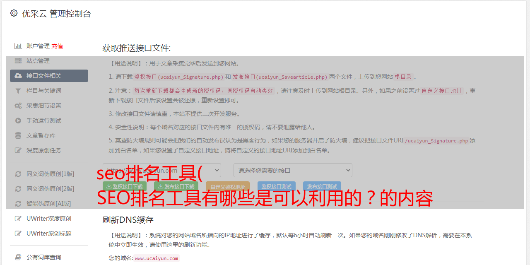The image size is (530, 265).
Task: Expand the website URL dropdown
Action: point(162,170)
